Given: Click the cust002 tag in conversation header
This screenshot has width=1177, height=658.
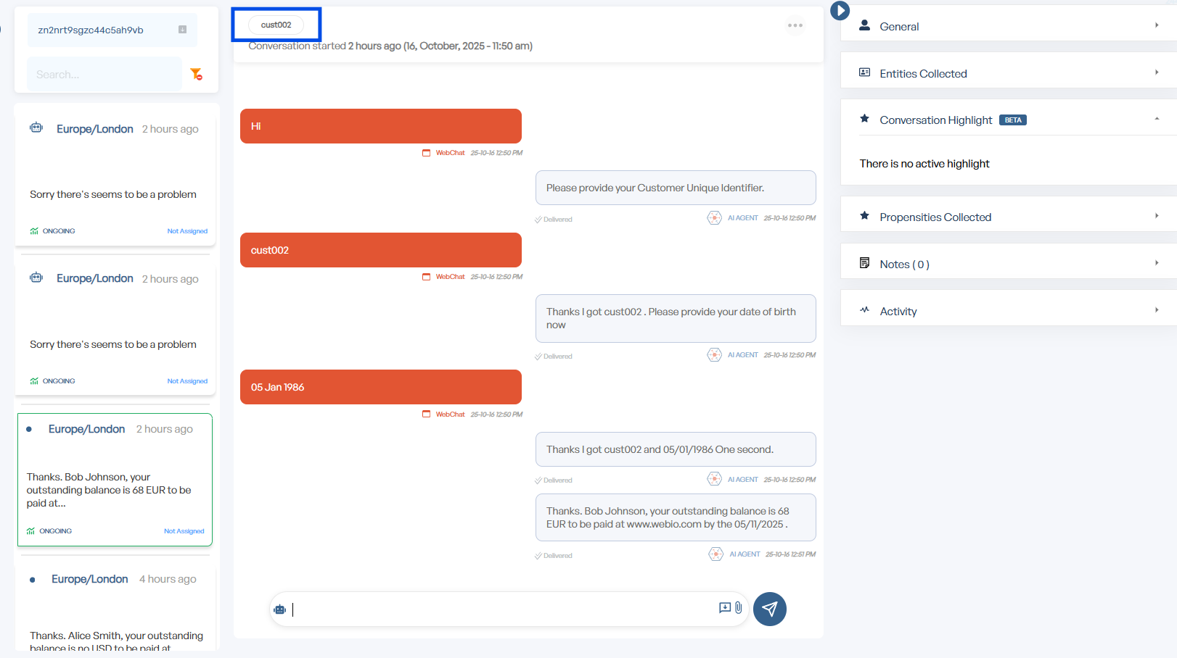Looking at the screenshot, I should 276,25.
